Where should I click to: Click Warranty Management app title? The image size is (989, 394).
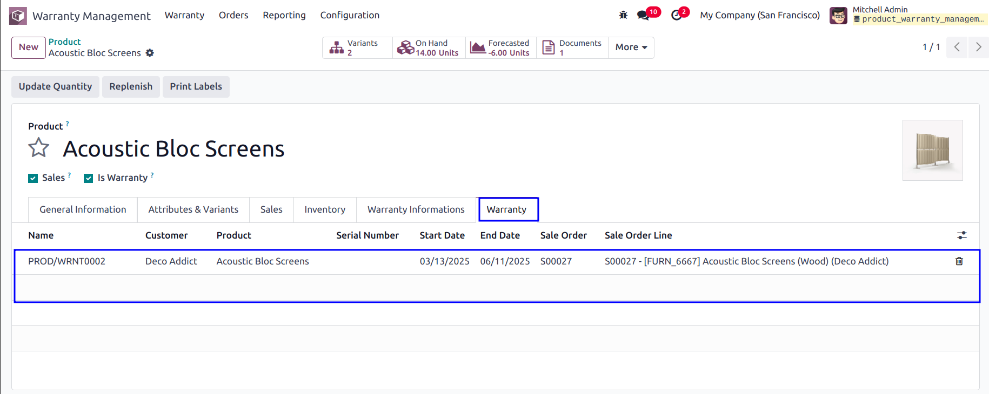pos(91,16)
